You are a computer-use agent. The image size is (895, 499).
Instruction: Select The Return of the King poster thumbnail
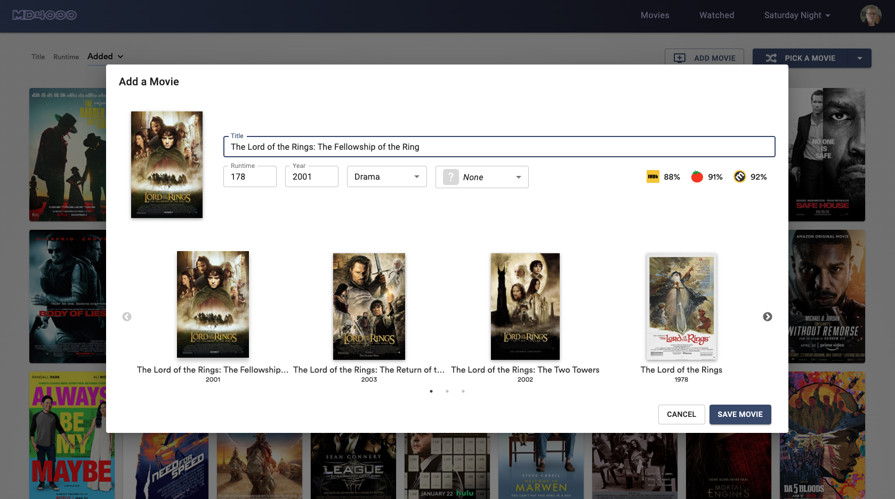pyautogui.click(x=369, y=307)
